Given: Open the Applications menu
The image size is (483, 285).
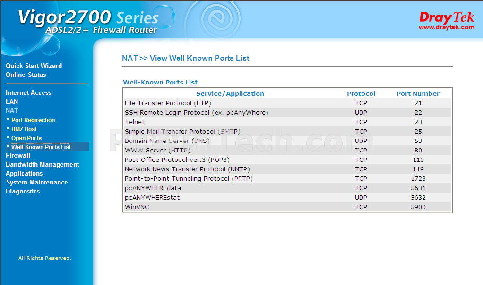Looking at the screenshot, I should [x=24, y=173].
